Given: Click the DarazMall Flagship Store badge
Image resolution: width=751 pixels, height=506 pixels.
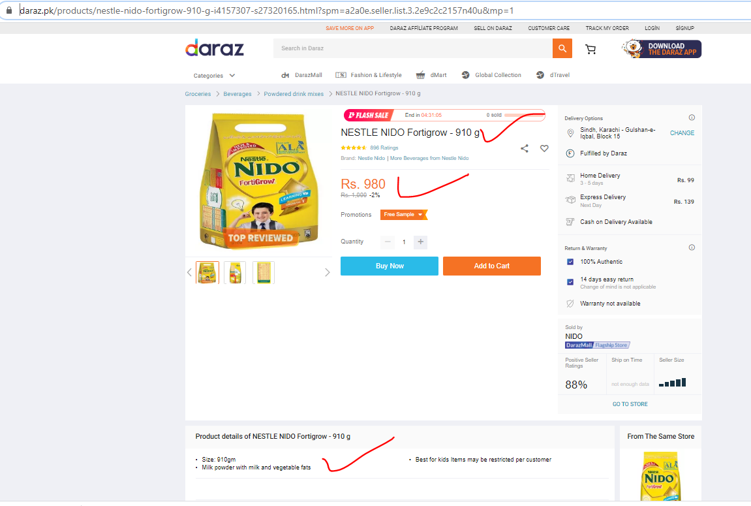Looking at the screenshot, I should coord(597,345).
